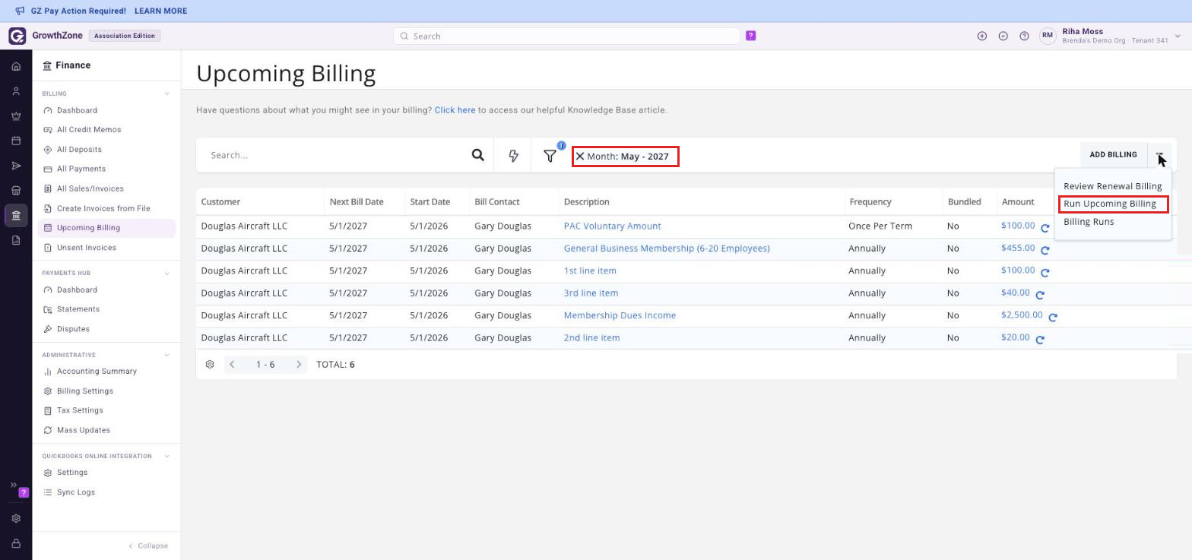Collapse the Billing section in the sidebar
The image size is (1192, 560).
tap(167, 94)
